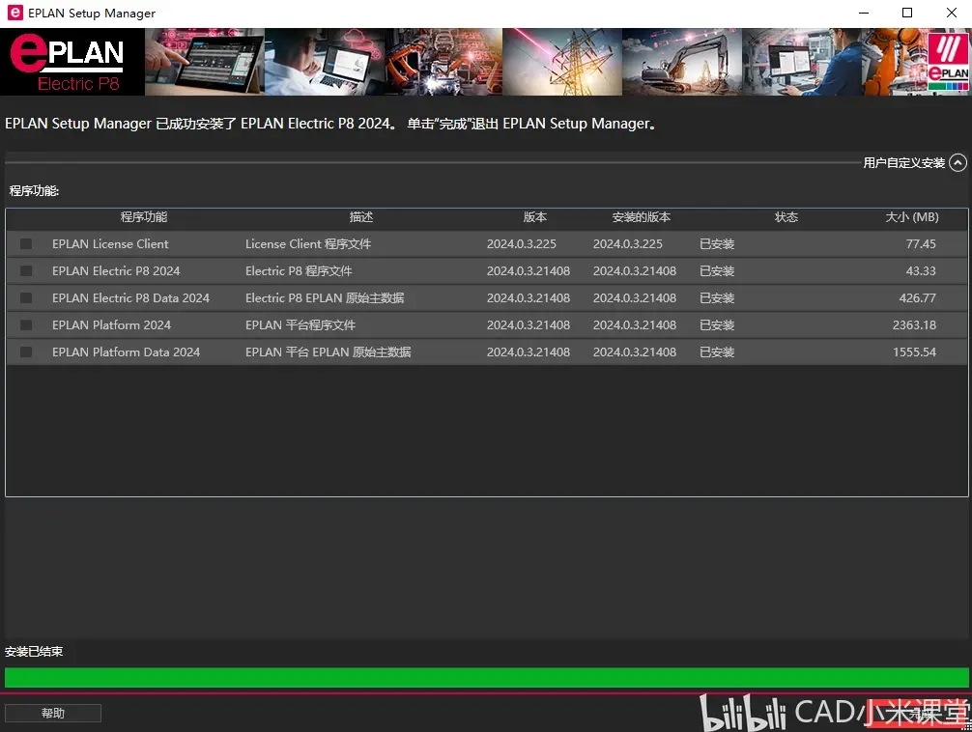Maximize the EPLAN Setup Manager window

click(x=907, y=13)
